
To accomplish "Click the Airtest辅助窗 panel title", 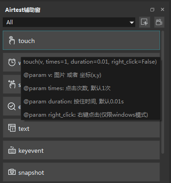I will click(x=22, y=10).
